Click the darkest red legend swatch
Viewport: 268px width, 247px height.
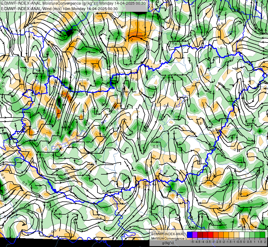coord(200,235)
